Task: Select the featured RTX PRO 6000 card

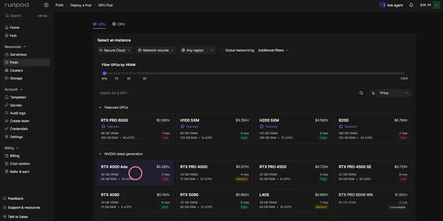Action: click(135, 129)
